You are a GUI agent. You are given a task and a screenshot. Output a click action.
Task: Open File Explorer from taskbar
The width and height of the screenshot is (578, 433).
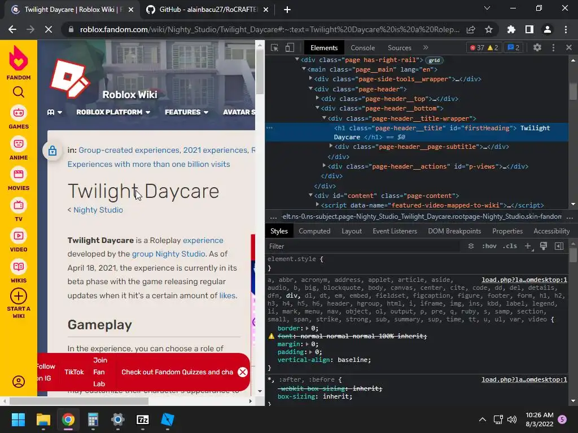click(x=43, y=419)
